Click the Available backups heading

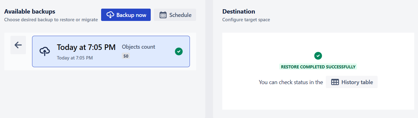tap(30, 12)
